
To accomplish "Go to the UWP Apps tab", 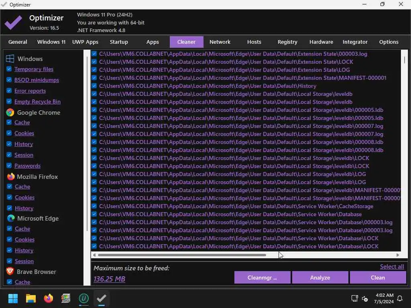I will click(85, 42).
